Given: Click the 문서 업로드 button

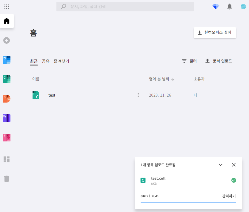Looking at the screenshot, I should [219, 61].
